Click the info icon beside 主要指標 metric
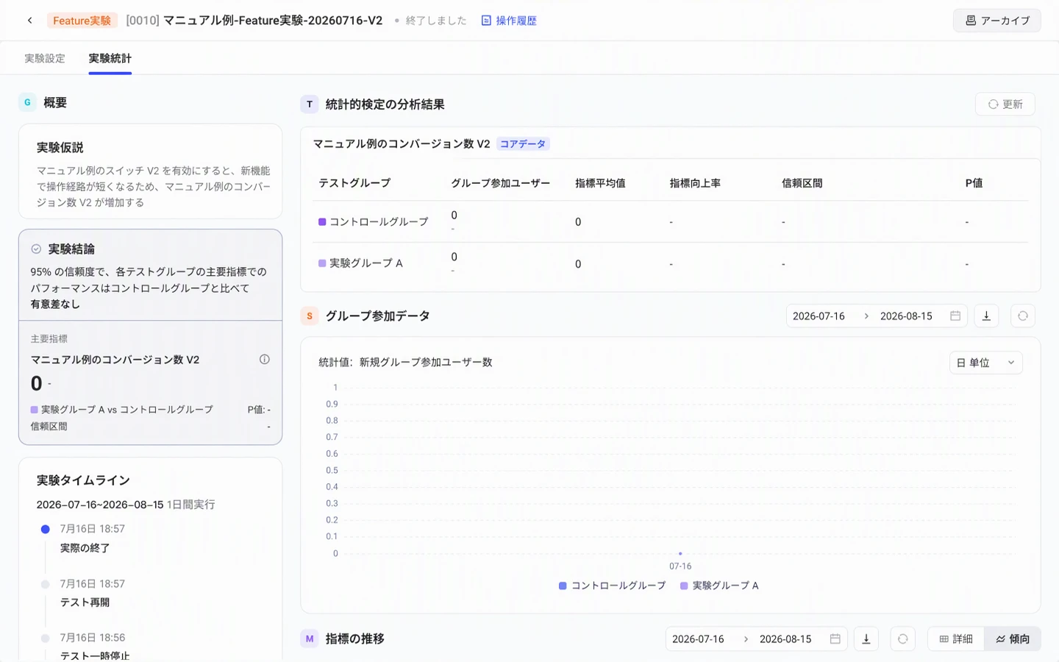 265,360
